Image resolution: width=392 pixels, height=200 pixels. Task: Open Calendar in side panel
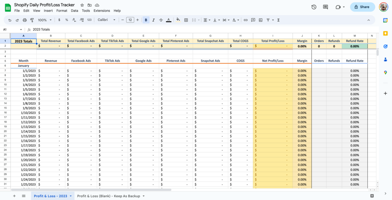pyautogui.click(x=385, y=20)
